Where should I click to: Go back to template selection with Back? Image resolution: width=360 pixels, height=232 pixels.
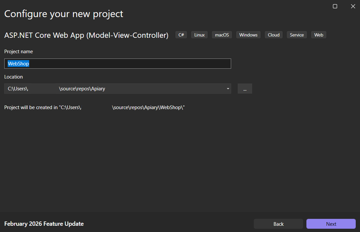[x=278, y=224]
